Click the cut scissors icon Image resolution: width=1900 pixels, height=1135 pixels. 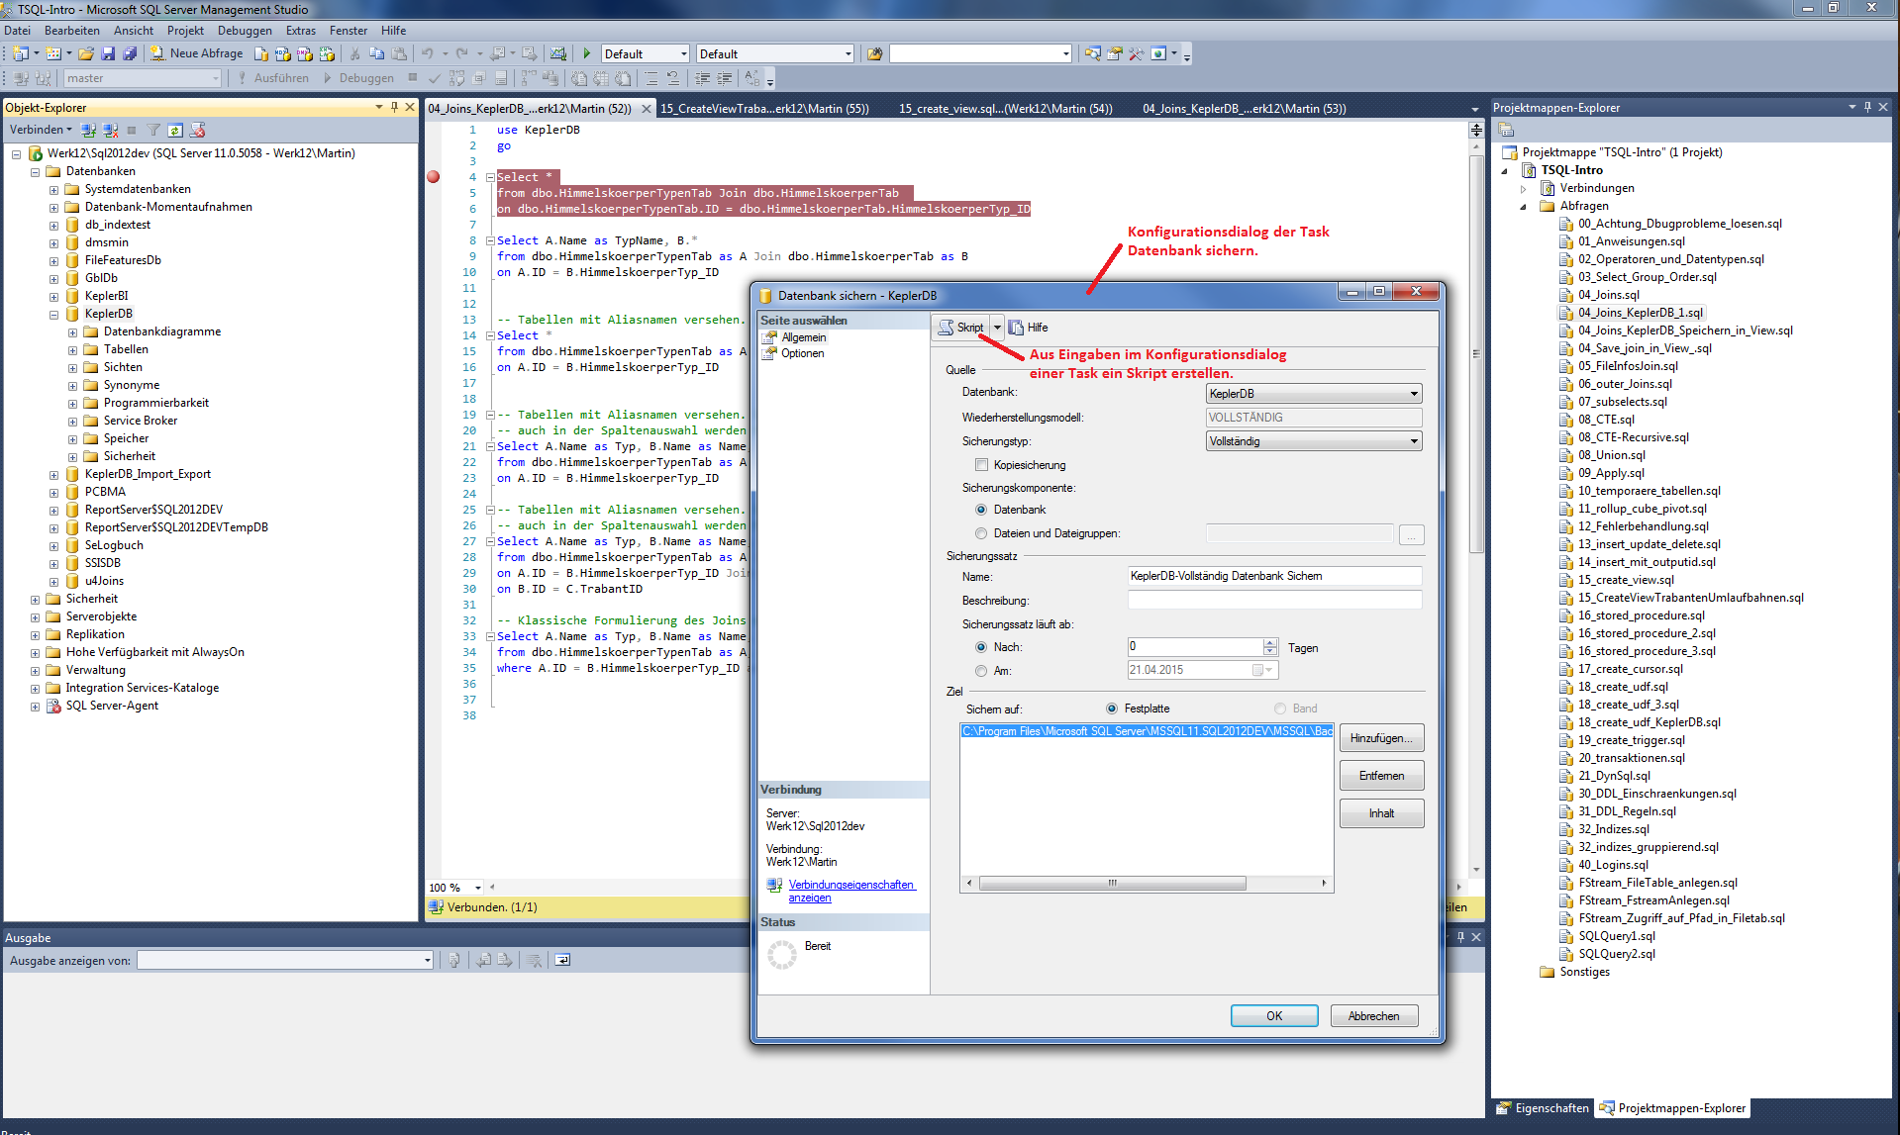coord(354,53)
